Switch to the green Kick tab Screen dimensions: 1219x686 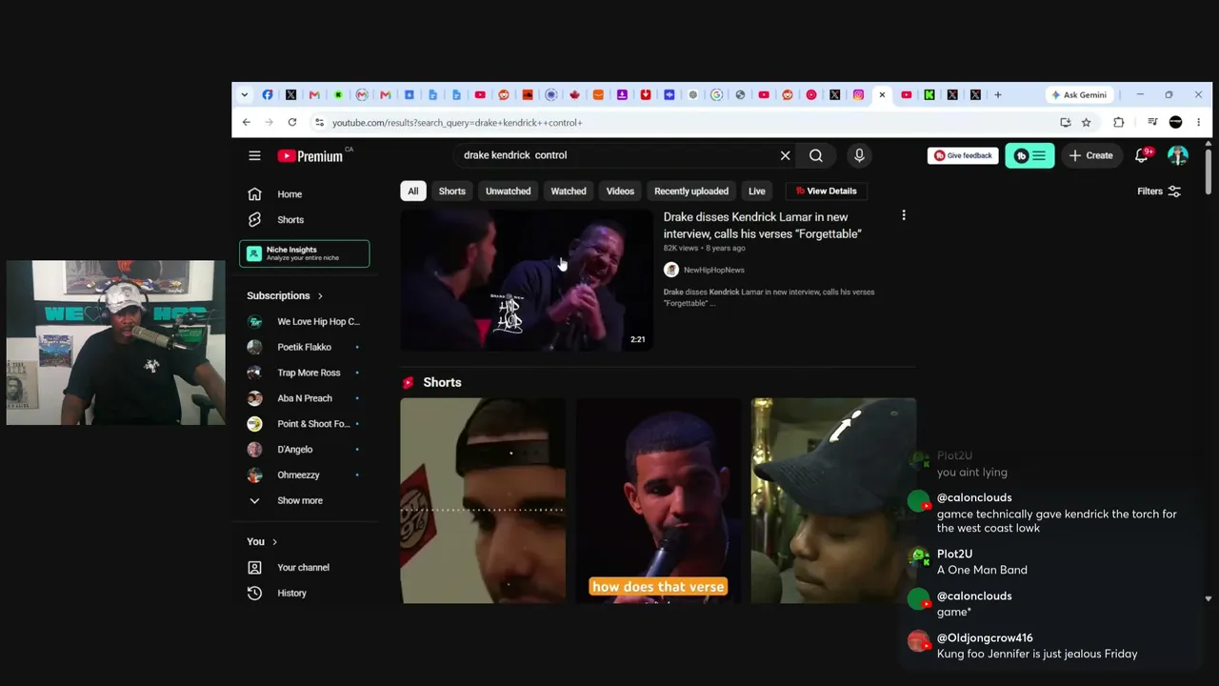[x=929, y=94]
